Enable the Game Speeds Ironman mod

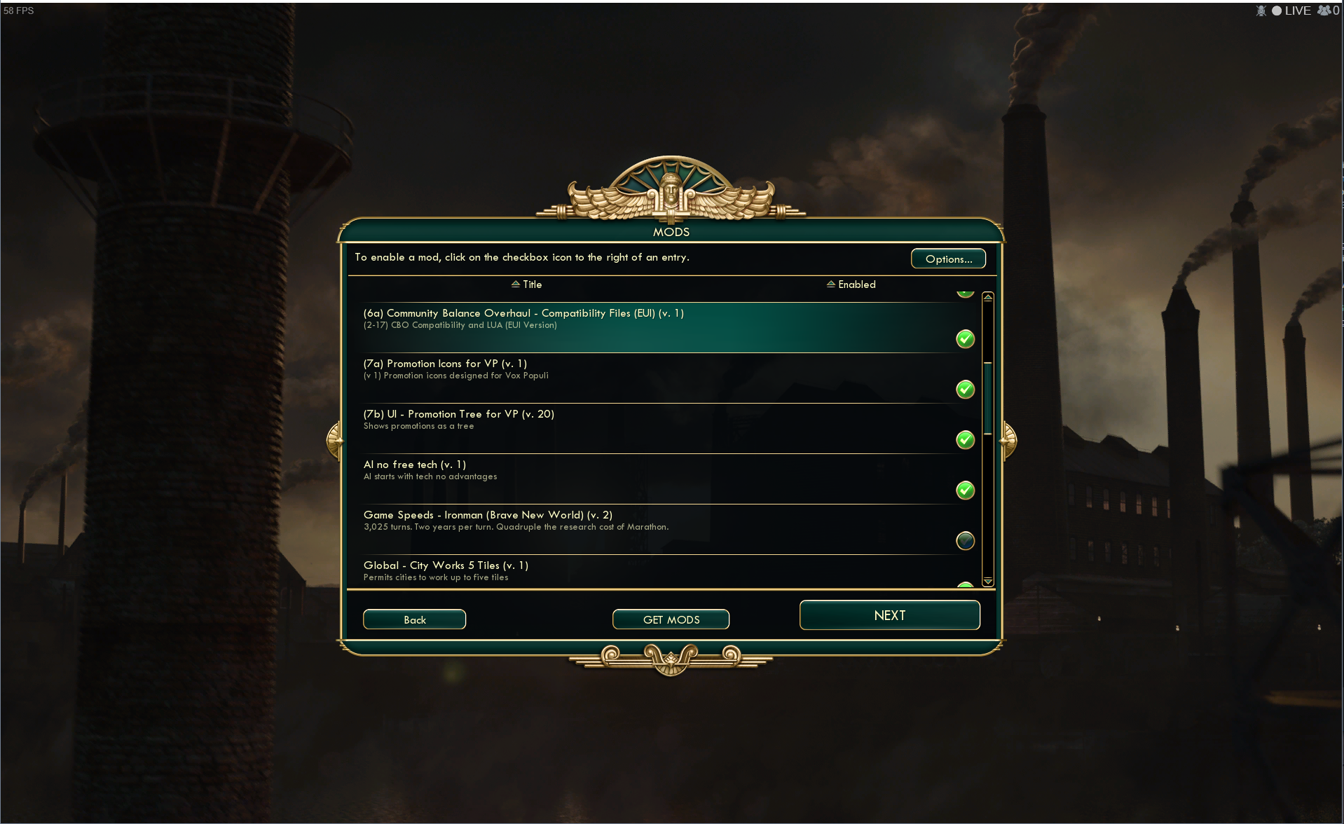[x=966, y=541]
